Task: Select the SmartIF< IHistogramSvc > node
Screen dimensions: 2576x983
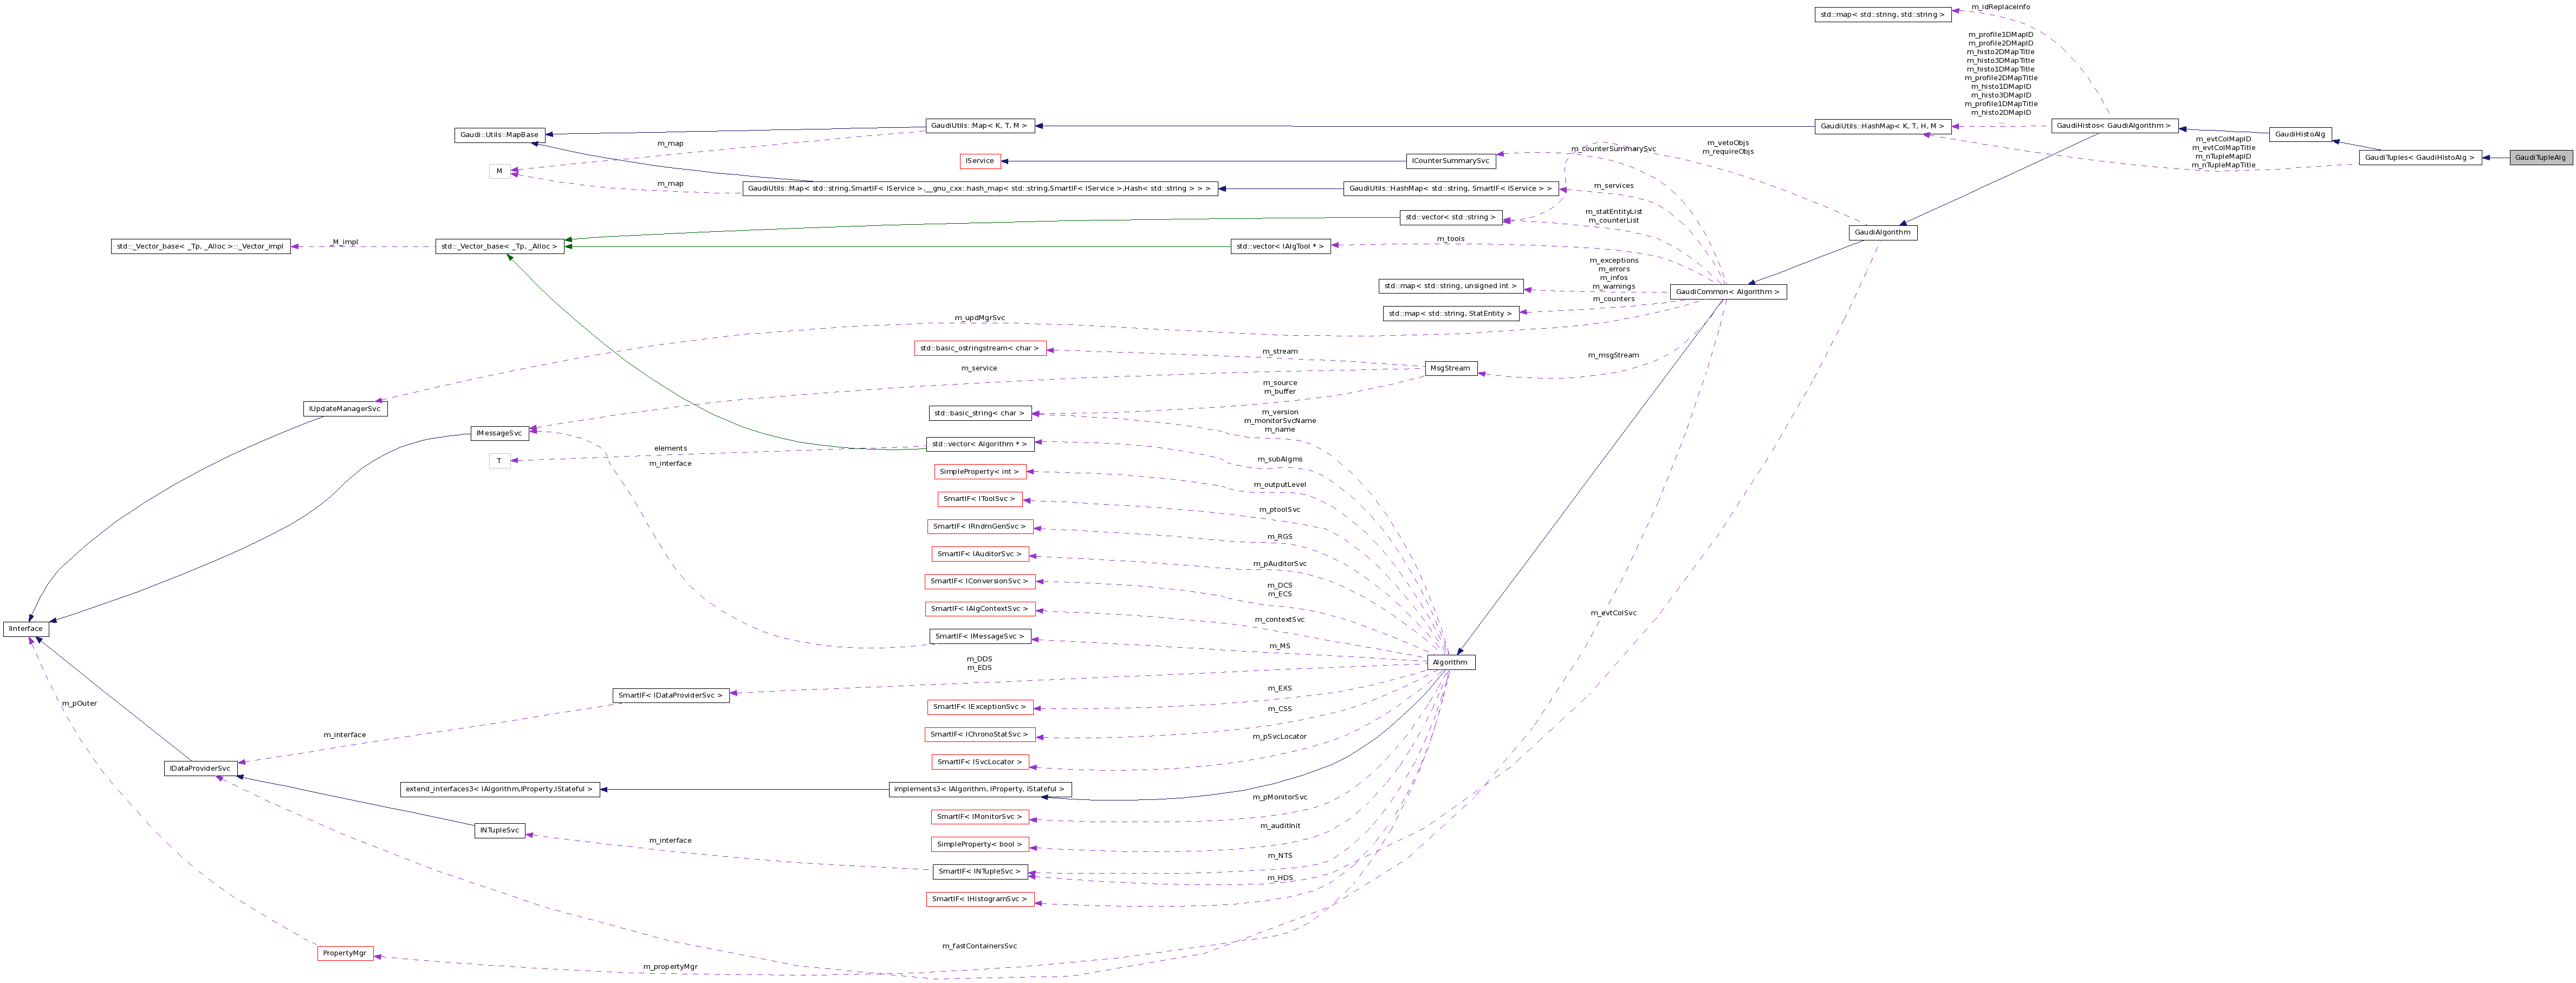Action: pyautogui.click(x=980, y=898)
